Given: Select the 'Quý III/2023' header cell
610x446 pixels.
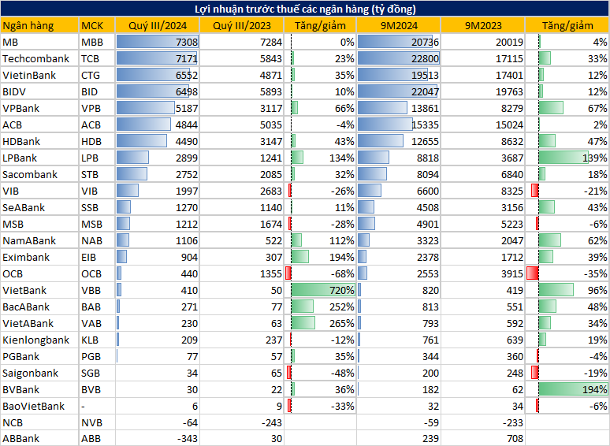Looking at the screenshot, I should (242, 26).
